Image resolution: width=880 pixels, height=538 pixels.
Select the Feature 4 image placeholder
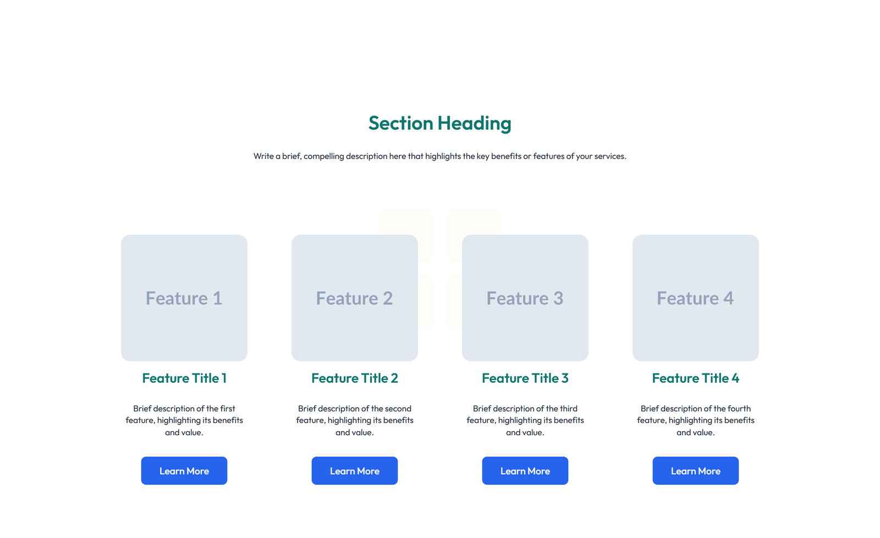point(695,298)
